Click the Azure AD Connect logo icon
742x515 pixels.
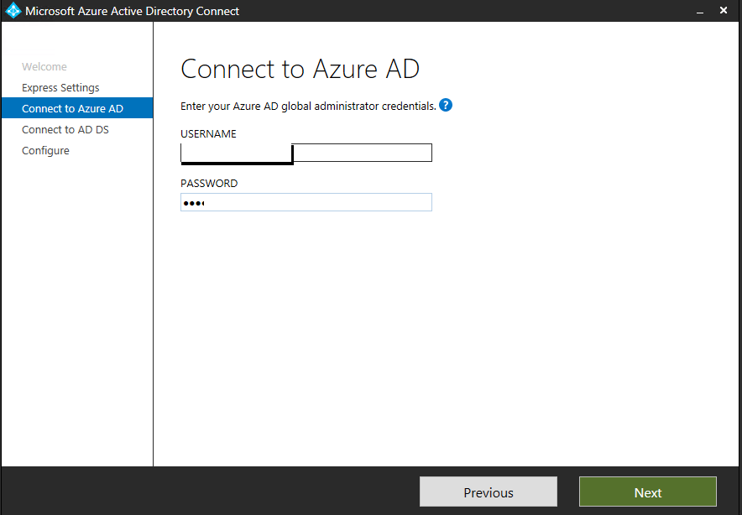(13, 10)
